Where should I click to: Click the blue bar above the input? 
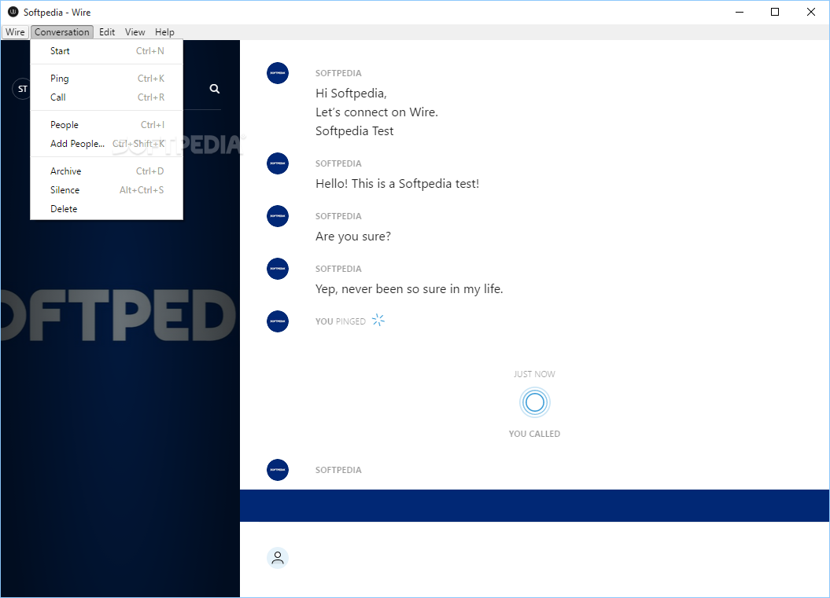click(535, 505)
